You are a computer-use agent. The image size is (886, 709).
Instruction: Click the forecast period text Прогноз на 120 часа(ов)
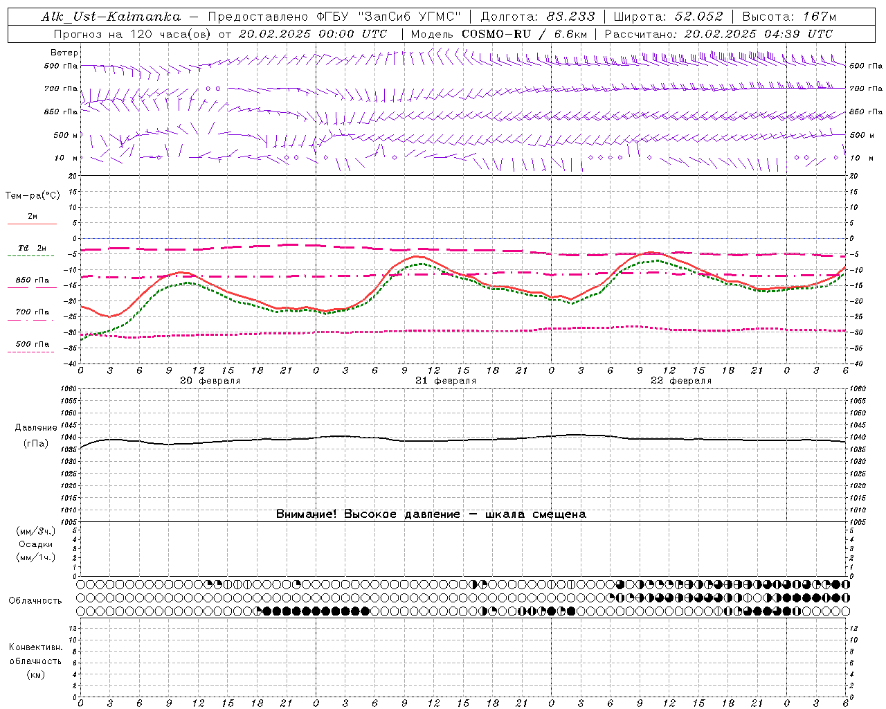point(134,34)
